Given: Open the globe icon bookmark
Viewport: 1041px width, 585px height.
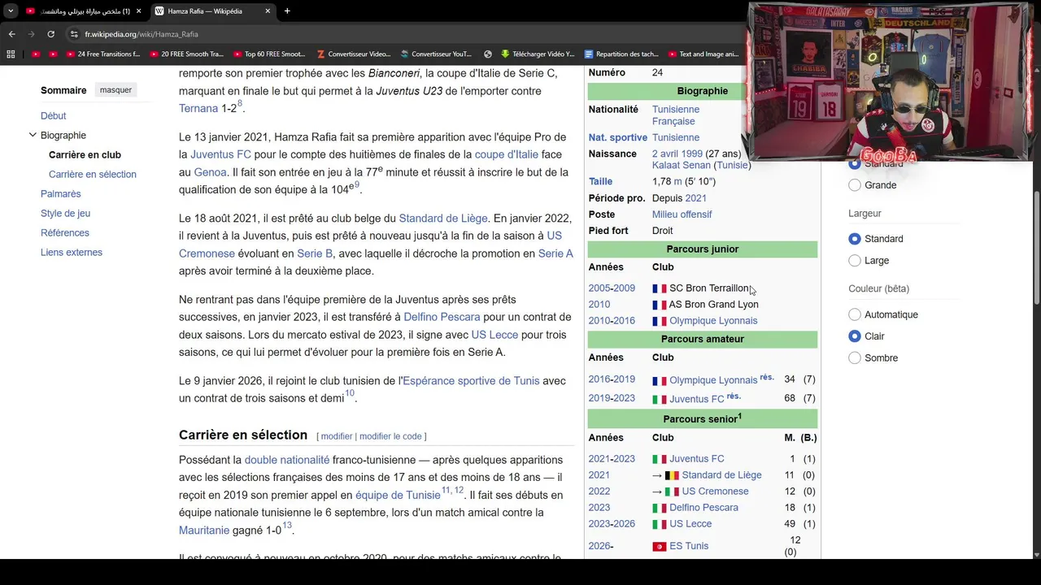Looking at the screenshot, I should pyautogui.click(x=488, y=54).
